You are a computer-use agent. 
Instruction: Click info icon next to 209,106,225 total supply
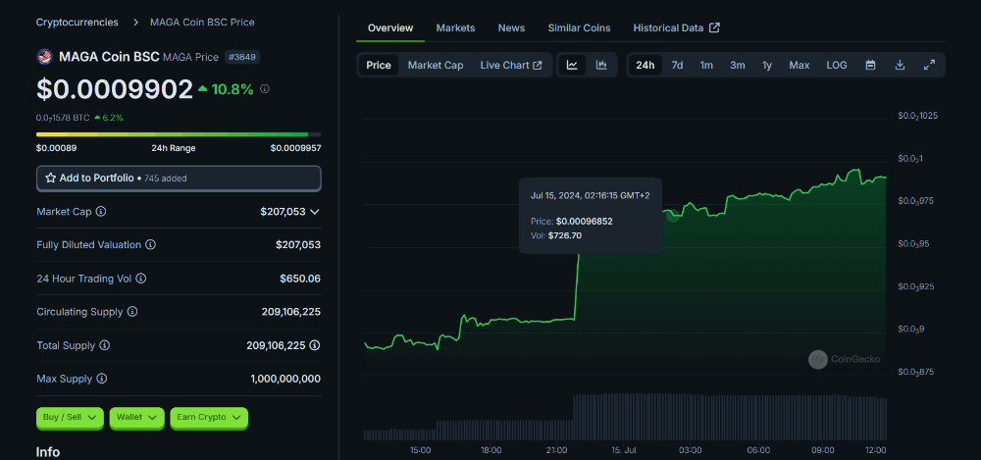pyautogui.click(x=315, y=345)
